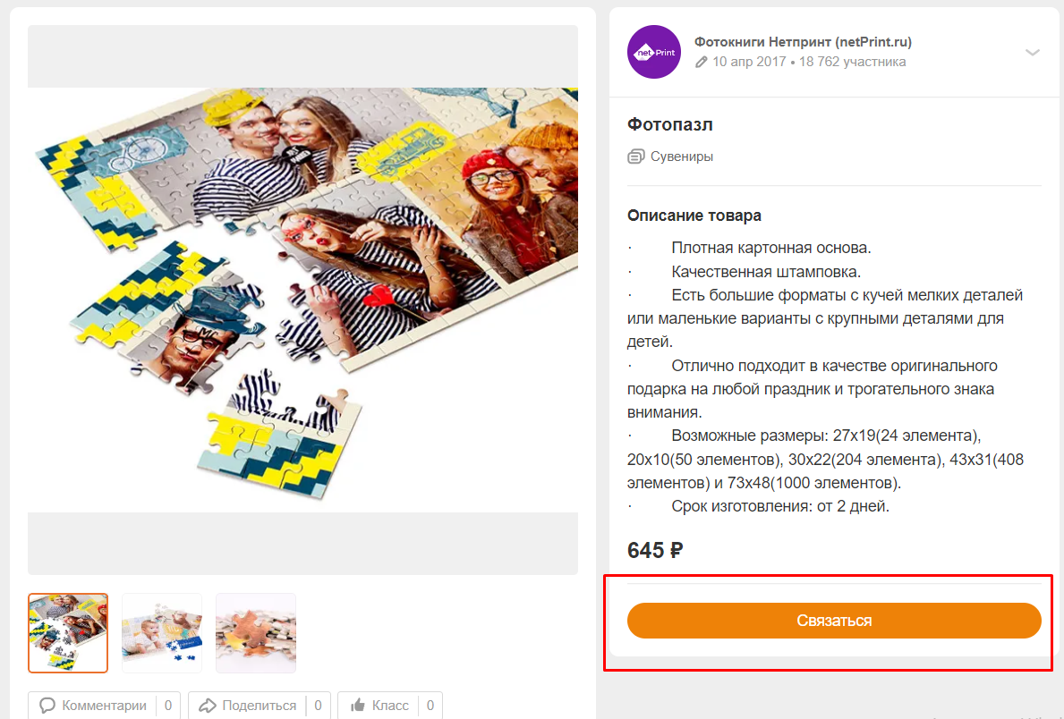1064x719 pixels.
Task: Open the Фотокниги Нетпринт (netPrint.ru) group link
Action: point(803,41)
